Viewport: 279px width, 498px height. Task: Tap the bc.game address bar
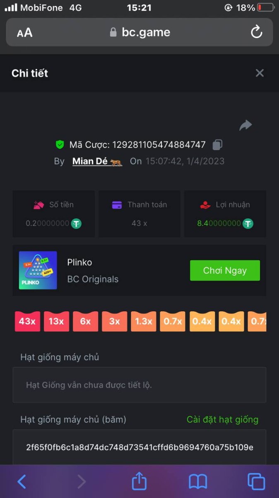tap(139, 32)
